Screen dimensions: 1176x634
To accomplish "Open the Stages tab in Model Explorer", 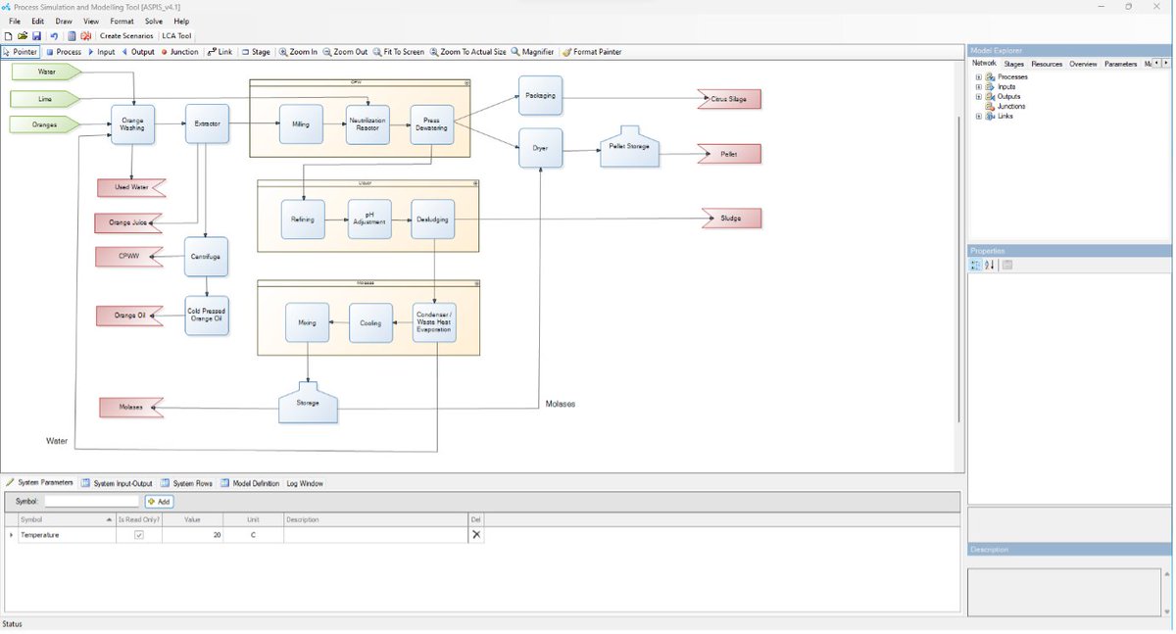I will [1013, 64].
